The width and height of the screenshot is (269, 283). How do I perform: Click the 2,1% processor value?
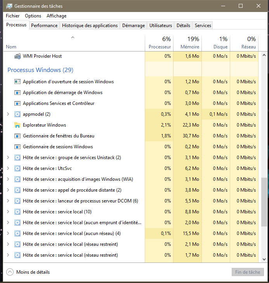click(166, 125)
